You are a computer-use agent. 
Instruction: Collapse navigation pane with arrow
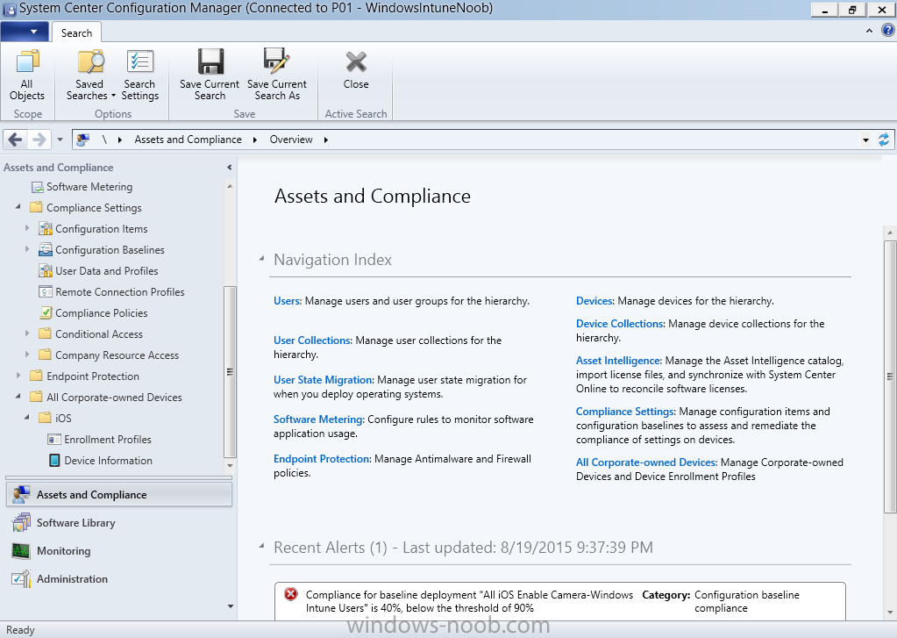(230, 168)
